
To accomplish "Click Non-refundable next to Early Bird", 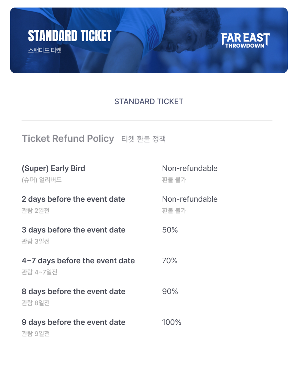I will click(189, 168).
